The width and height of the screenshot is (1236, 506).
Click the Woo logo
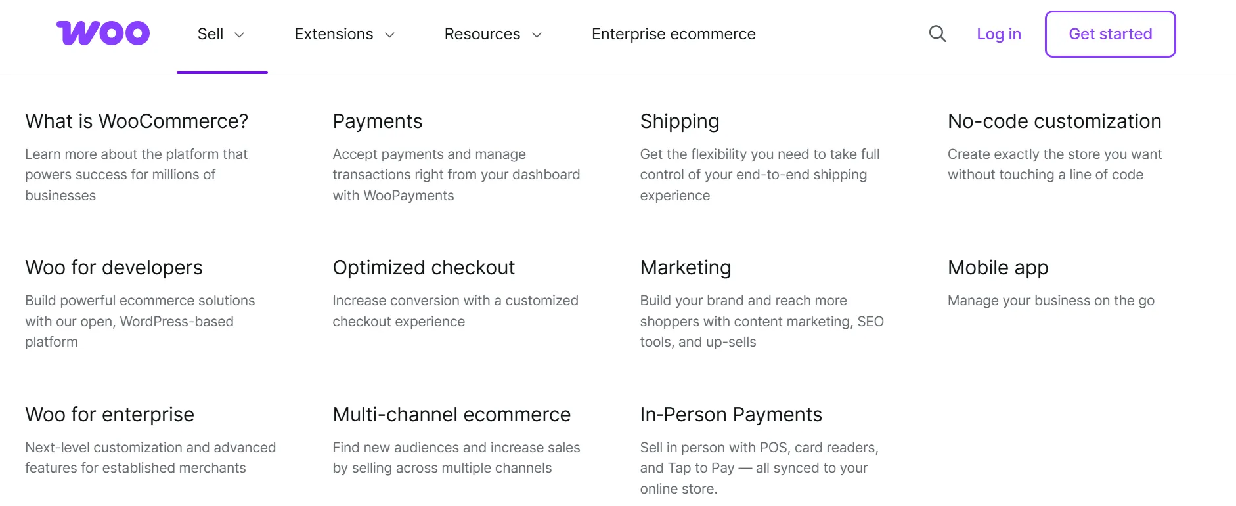pos(103,33)
